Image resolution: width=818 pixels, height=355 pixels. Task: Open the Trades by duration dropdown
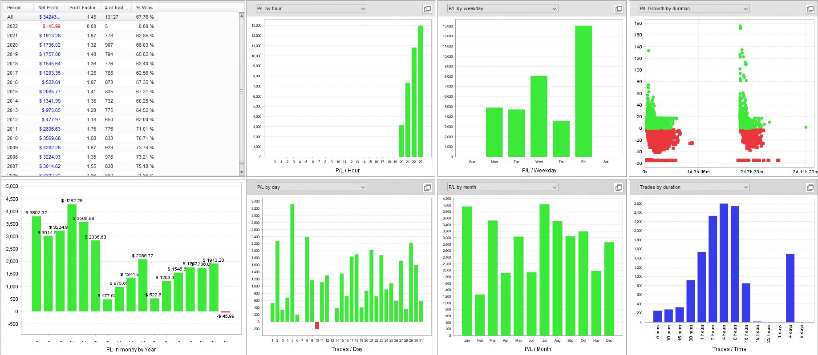tap(694, 187)
